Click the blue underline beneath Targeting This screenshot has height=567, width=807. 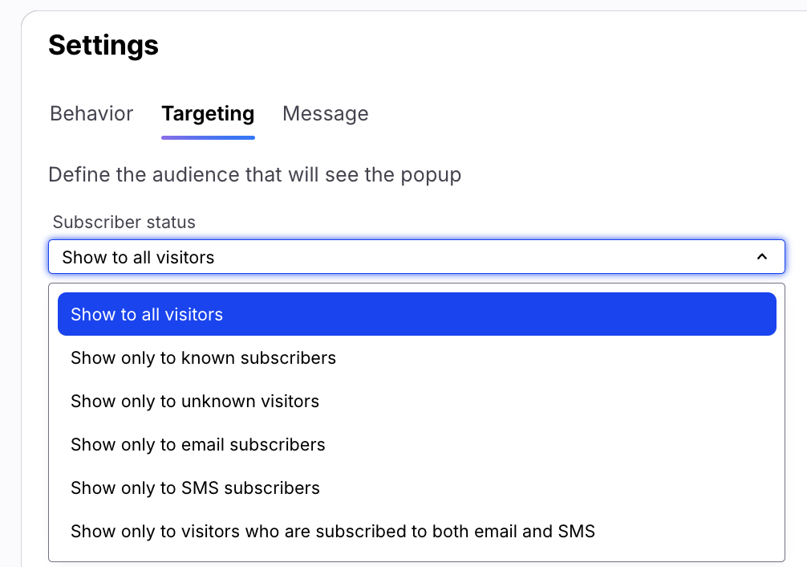(x=208, y=137)
